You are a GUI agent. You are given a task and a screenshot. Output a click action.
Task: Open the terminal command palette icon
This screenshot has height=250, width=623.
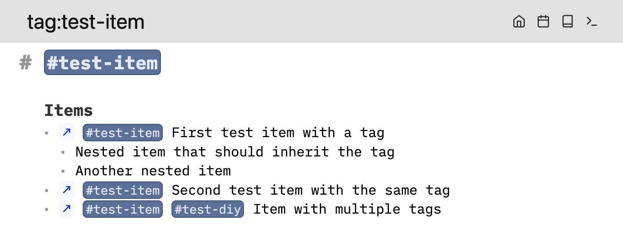592,22
